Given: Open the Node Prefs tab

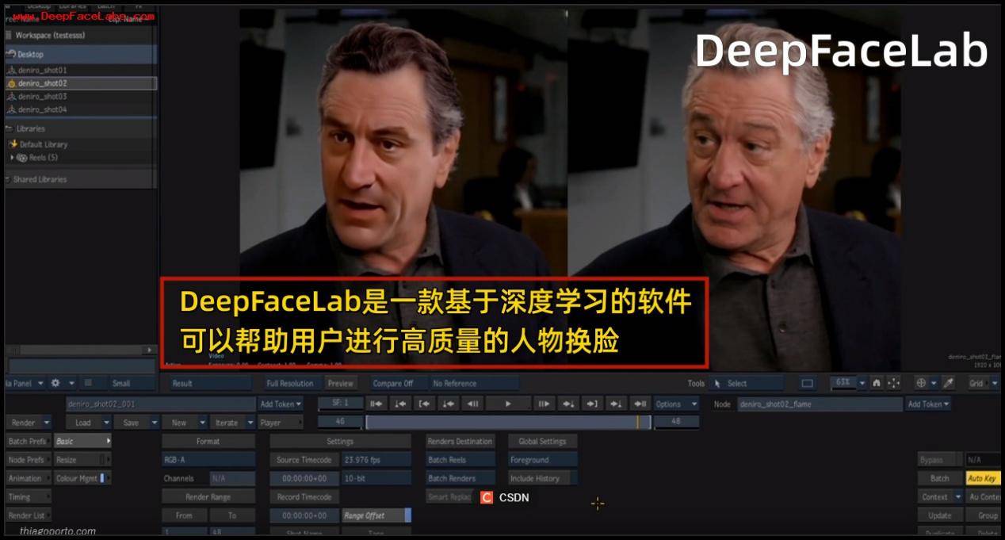Looking at the screenshot, I should point(28,460).
